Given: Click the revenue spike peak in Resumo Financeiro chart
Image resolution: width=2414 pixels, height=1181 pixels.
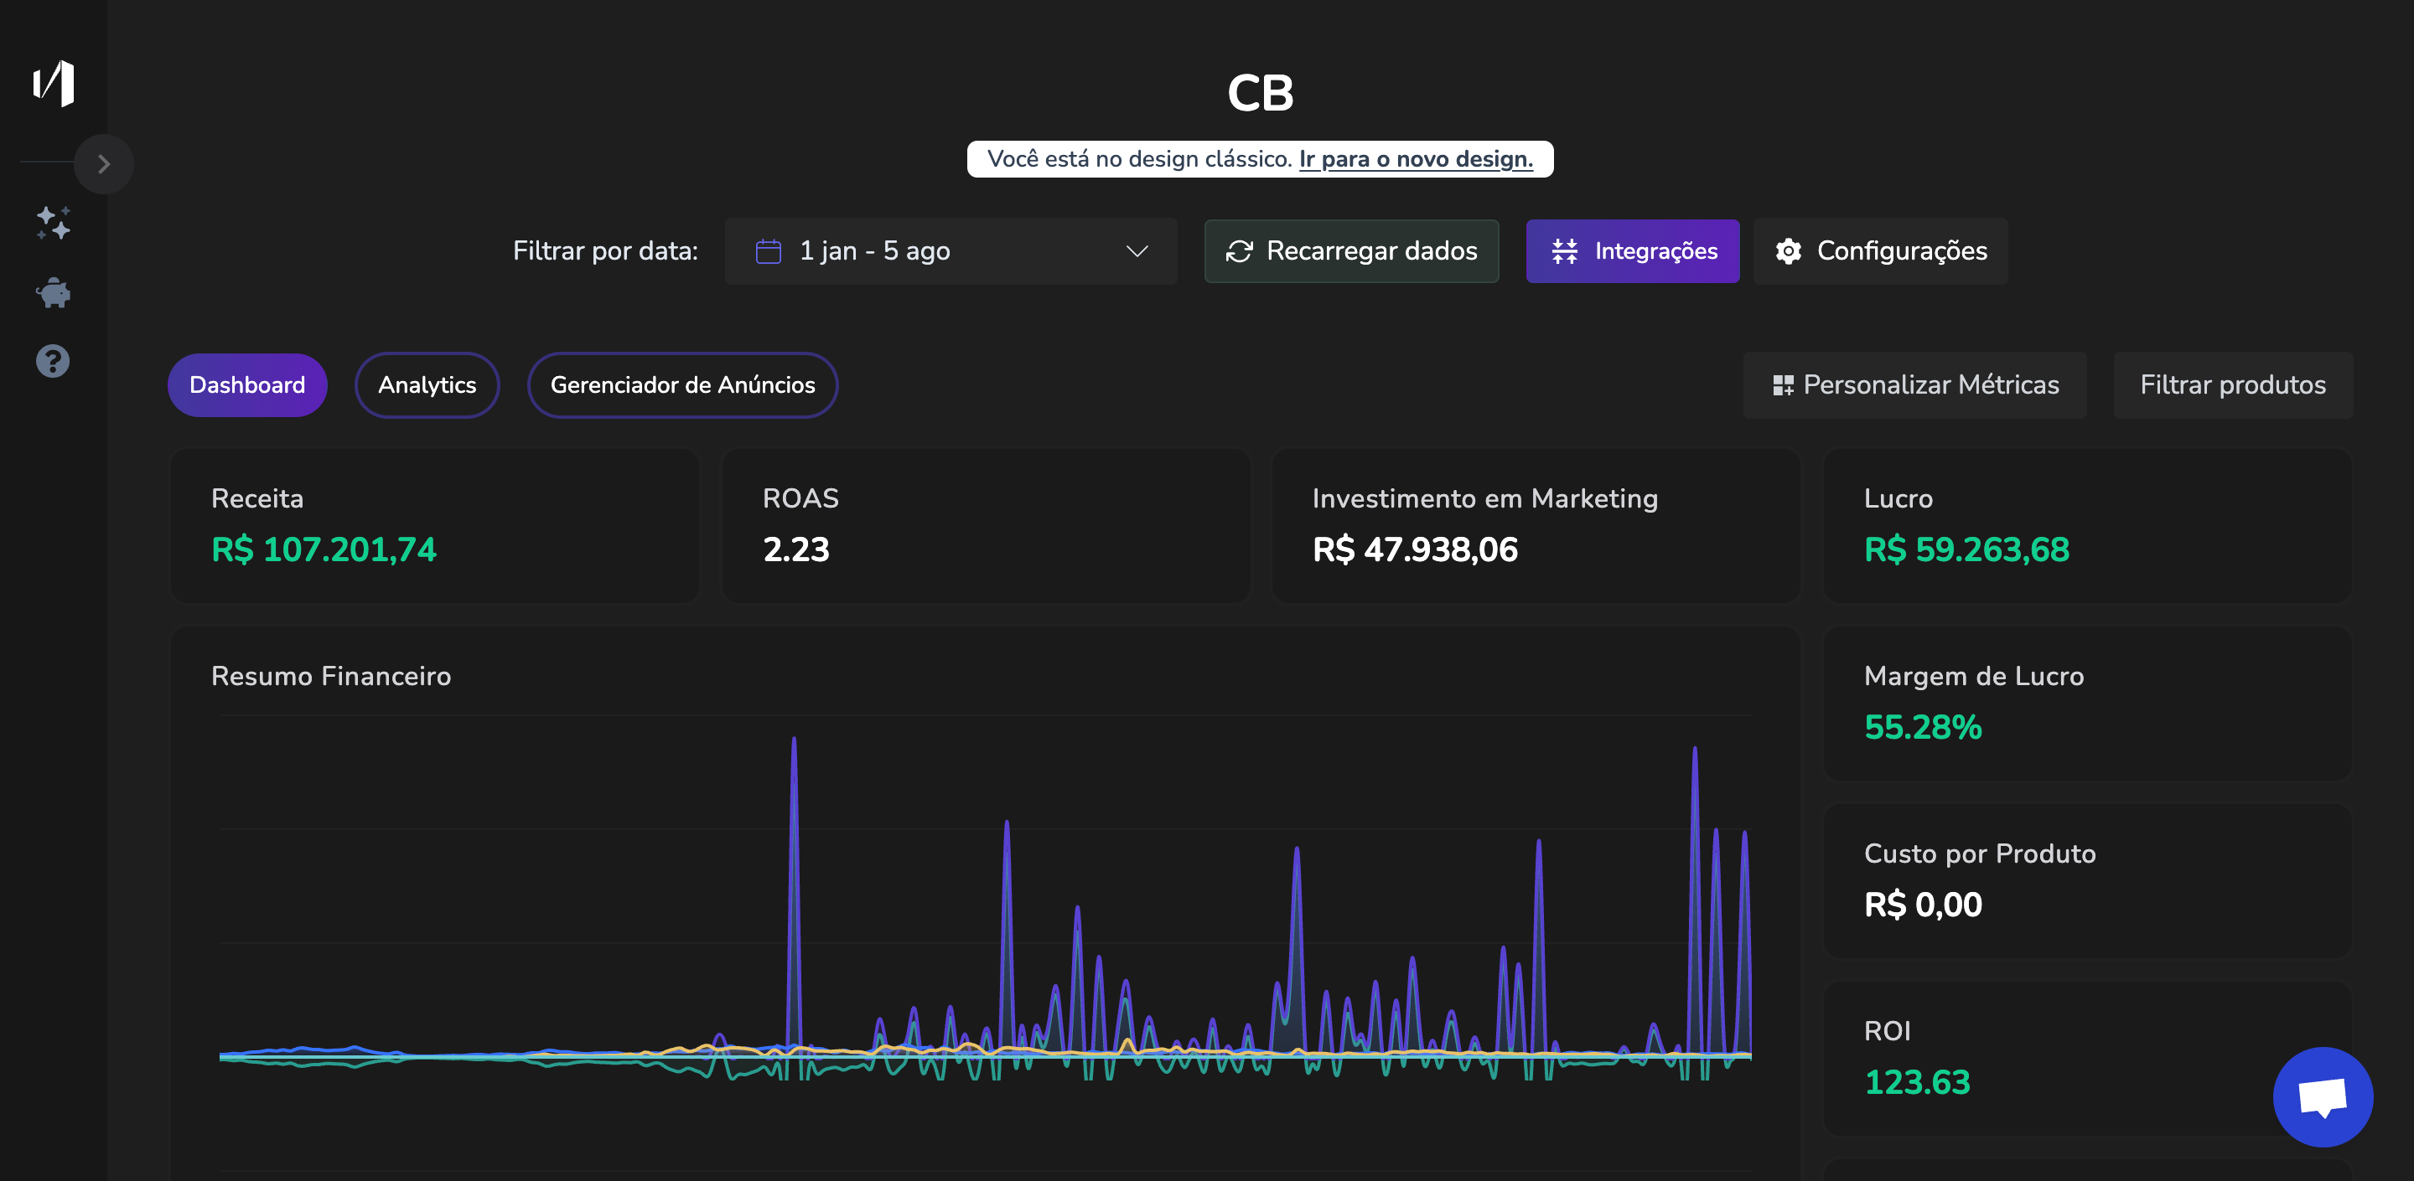Looking at the screenshot, I should 794,740.
